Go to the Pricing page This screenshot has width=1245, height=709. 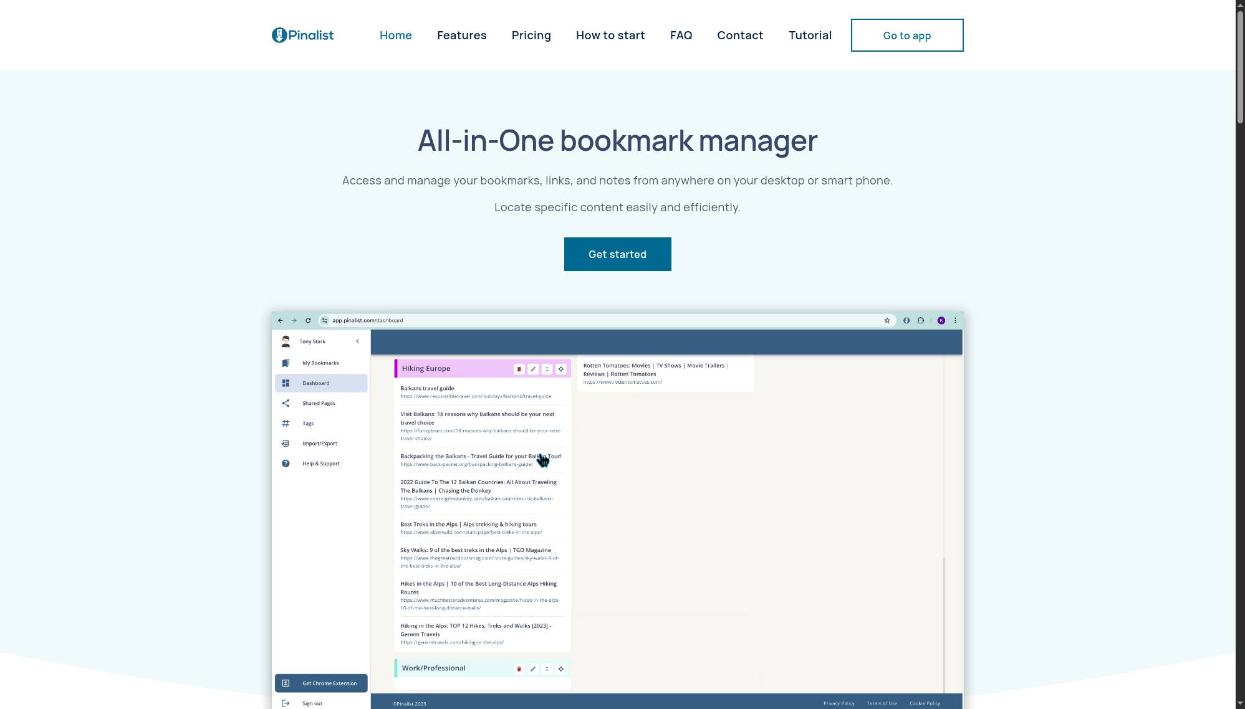tap(531, 35)
